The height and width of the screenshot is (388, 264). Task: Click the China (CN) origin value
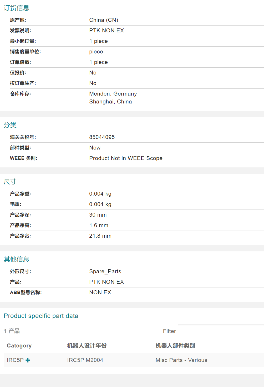tap(104, 20)
